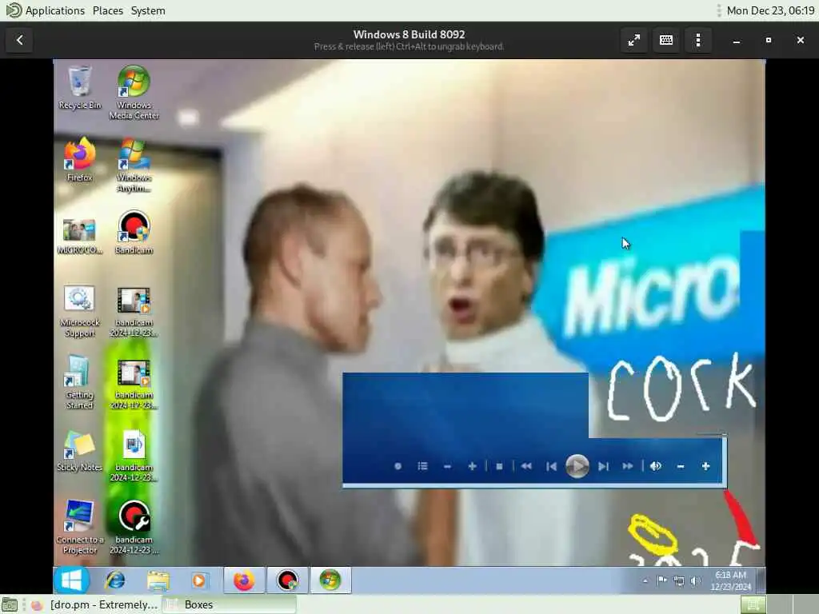
Task: Open the Places menu
Action: tap(108, 10)
